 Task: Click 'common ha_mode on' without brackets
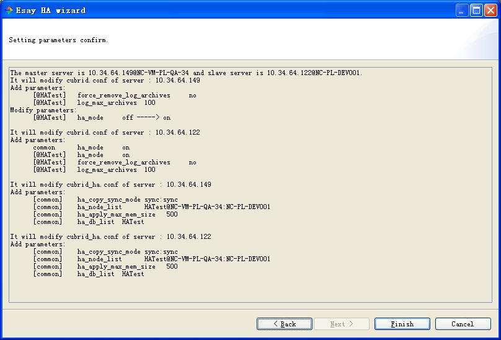[81, 147]
